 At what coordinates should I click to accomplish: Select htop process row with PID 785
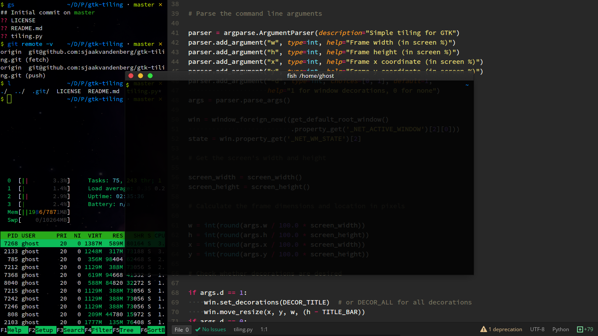click(83, 259)
